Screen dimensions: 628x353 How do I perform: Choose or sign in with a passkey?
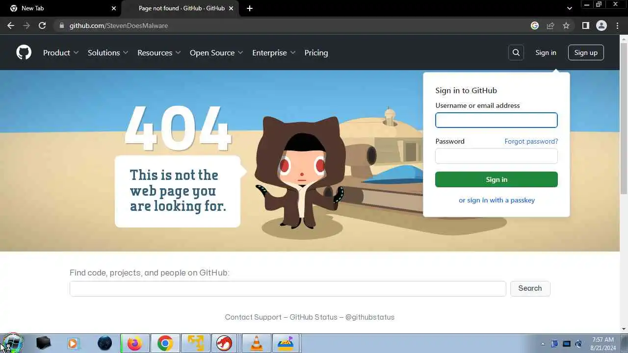pos(497,200)
